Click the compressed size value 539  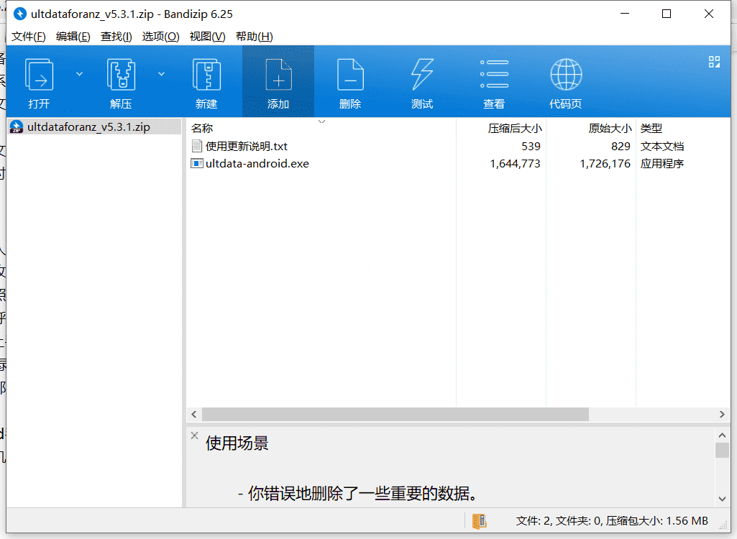(x=531, y=146)
